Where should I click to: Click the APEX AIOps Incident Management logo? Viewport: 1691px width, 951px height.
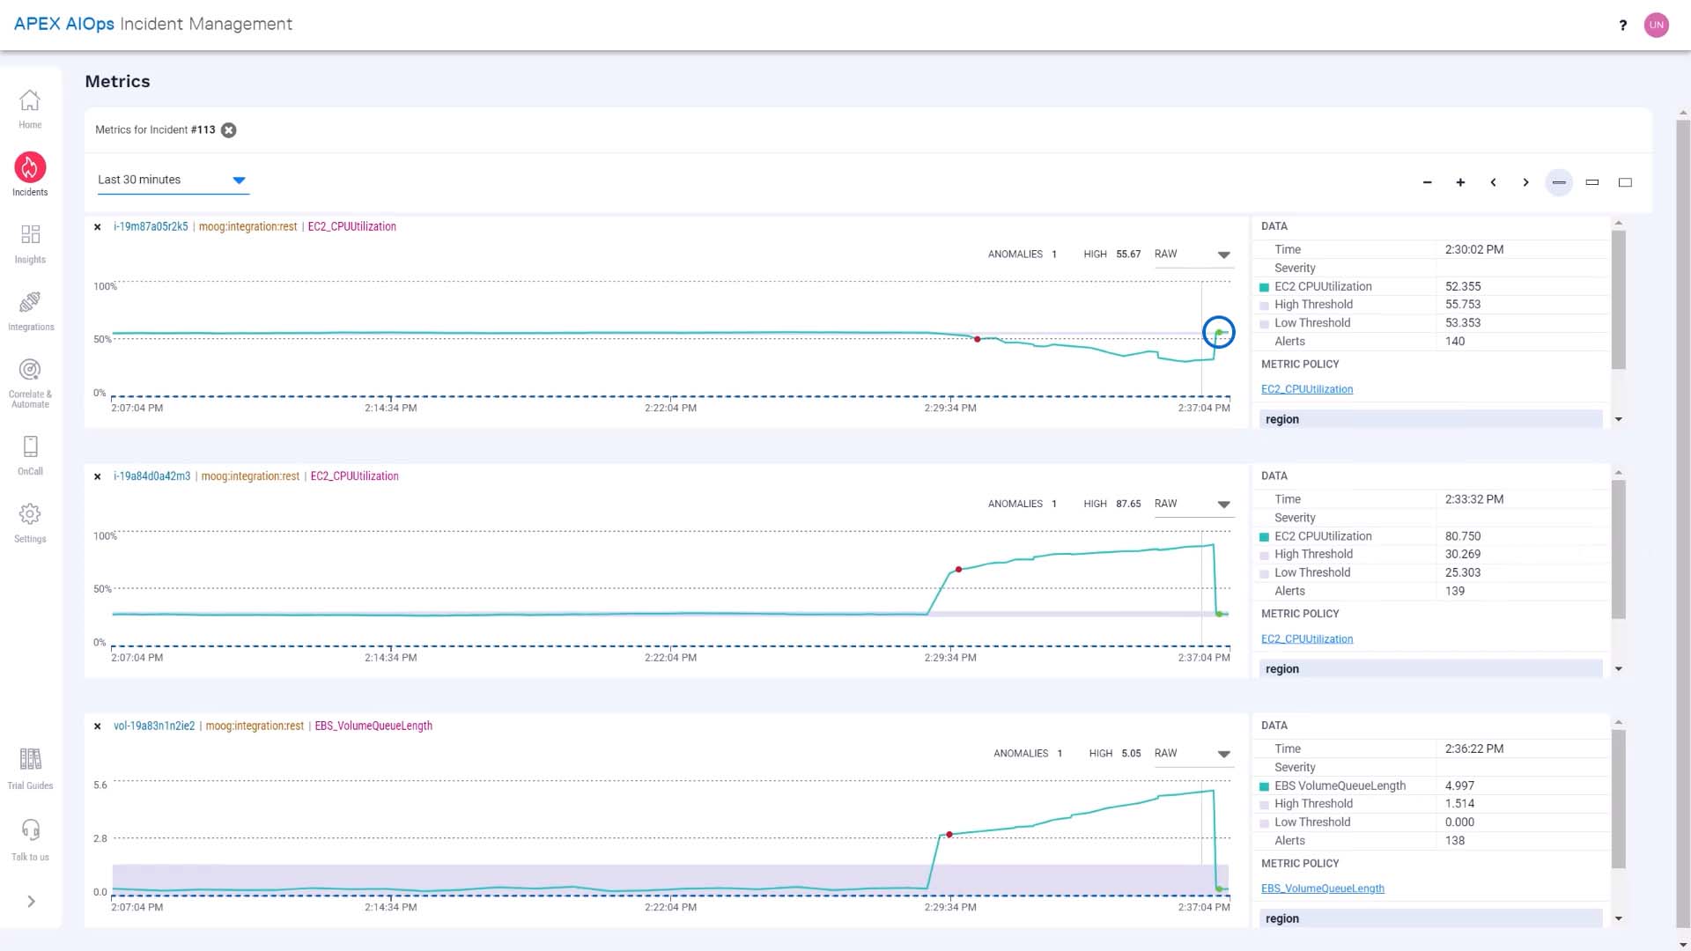(x=153, y=24)
